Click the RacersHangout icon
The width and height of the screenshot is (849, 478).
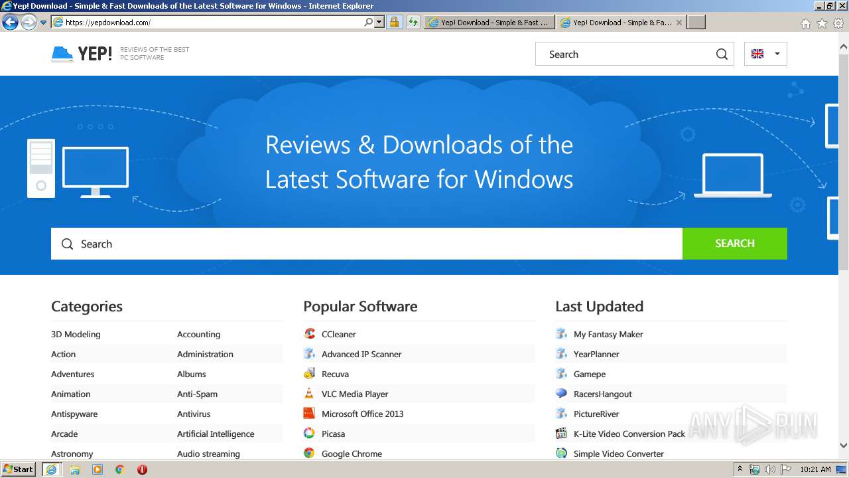point(561,394)
